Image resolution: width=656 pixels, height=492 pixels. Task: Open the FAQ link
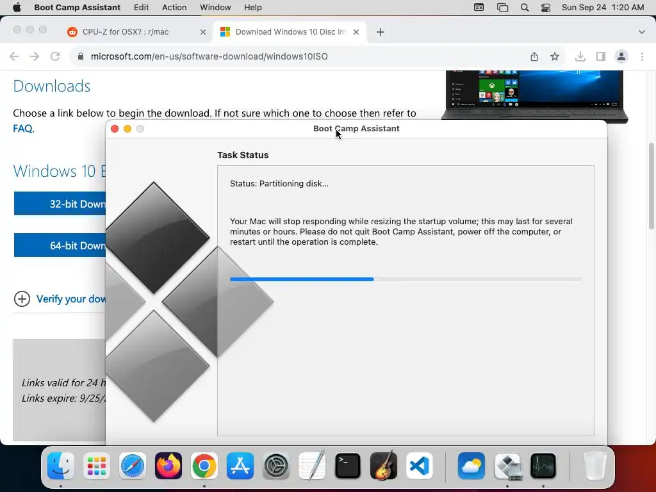pos(22,128)
